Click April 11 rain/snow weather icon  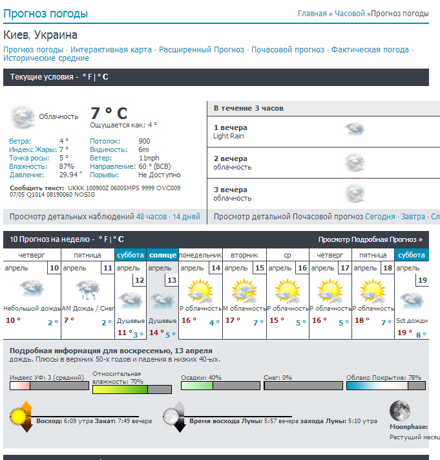tap(88, 290)
